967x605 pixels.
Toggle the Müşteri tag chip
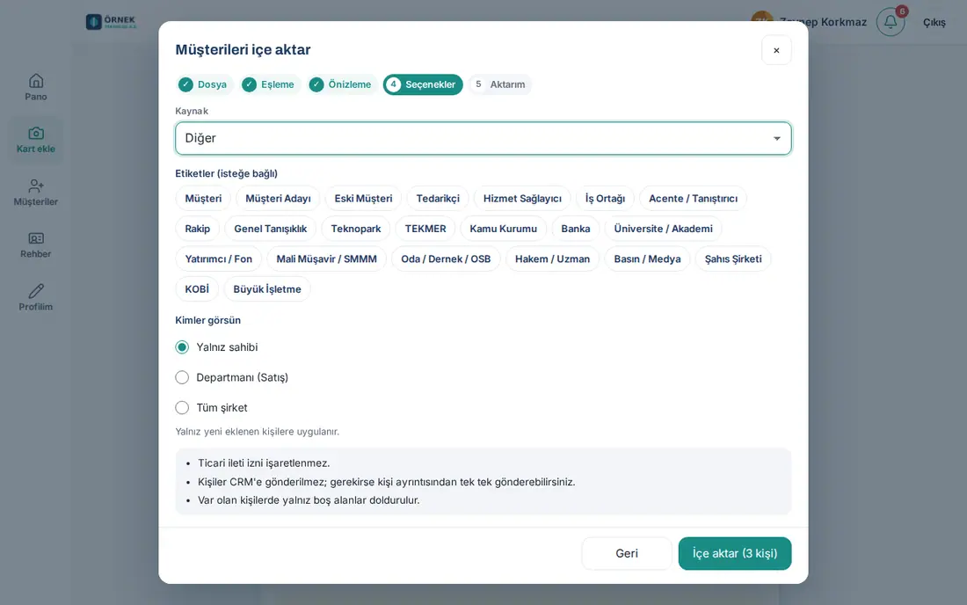click(x=203, y=199)
